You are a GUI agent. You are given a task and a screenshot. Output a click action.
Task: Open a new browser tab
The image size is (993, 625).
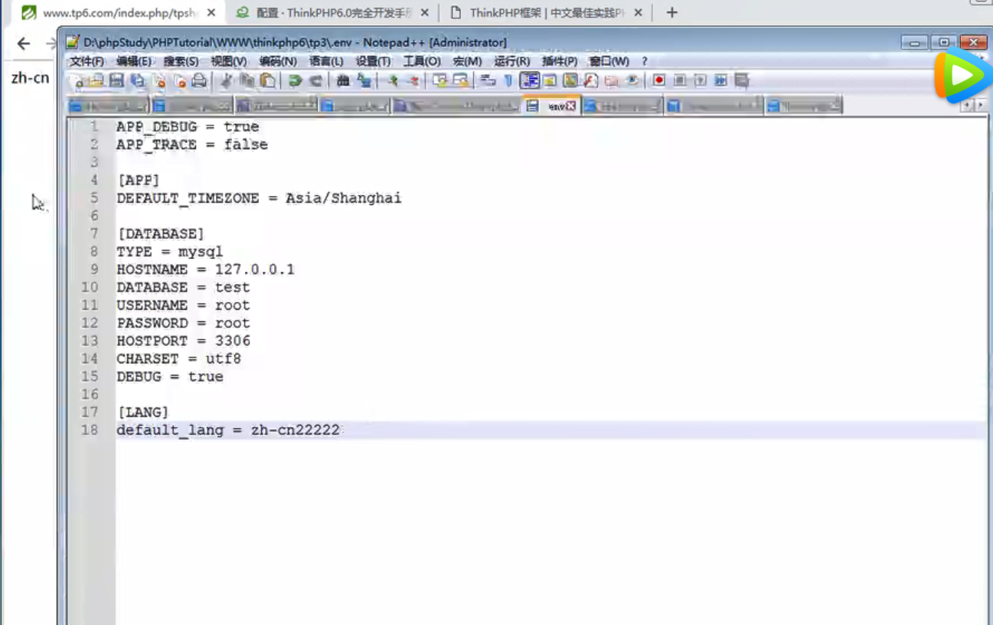[672, 13]
